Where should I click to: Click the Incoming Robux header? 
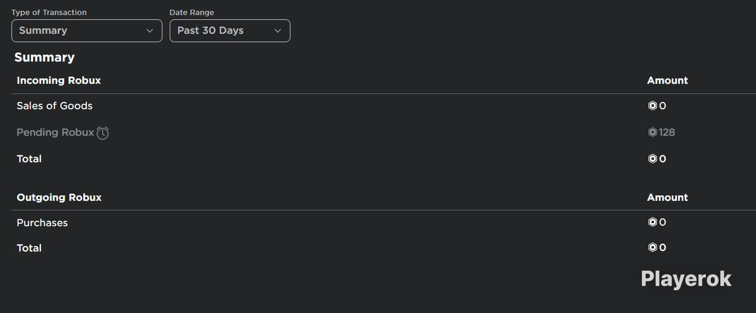(x=59, y=80)
